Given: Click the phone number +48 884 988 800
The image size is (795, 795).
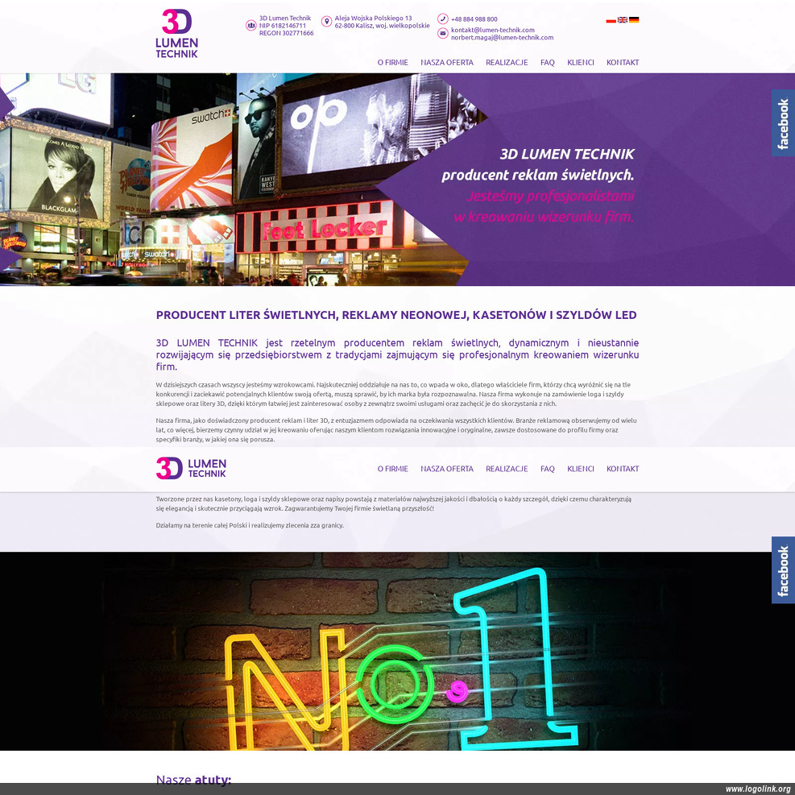Looking at the screenshot, I should point(474,19).
